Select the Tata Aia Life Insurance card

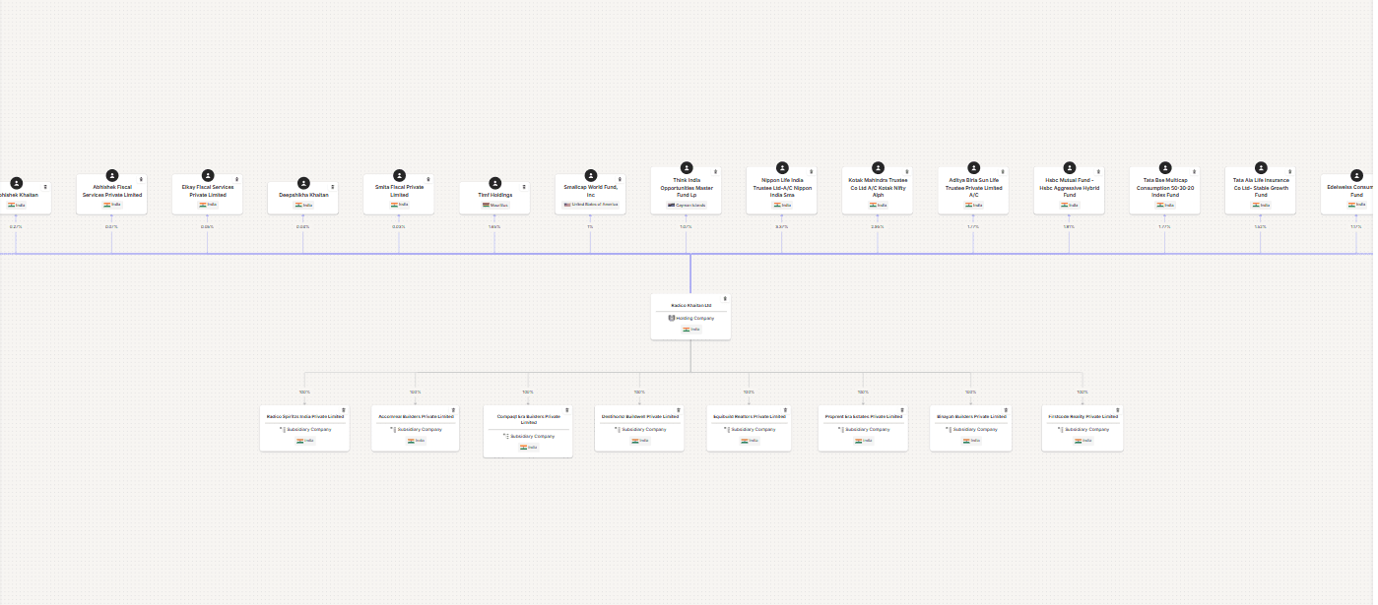[1260, 192]
